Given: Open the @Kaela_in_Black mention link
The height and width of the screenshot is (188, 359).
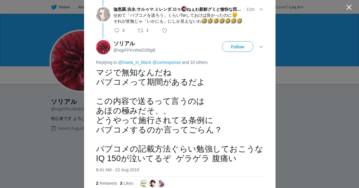Looking at the screenshot, I should pos(135,62).
